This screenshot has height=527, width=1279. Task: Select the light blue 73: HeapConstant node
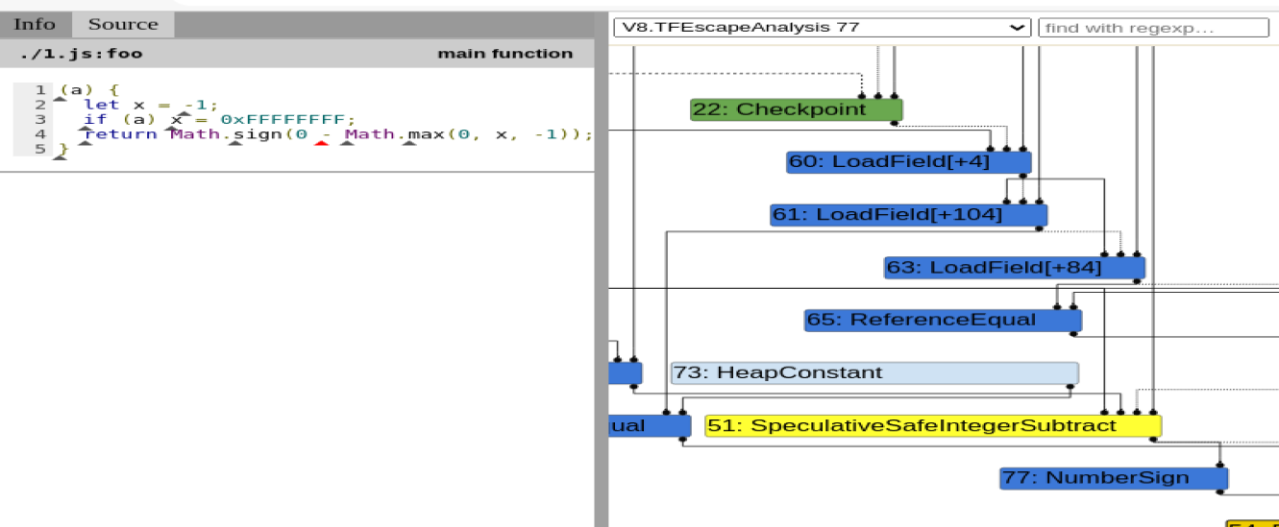[x=873, y=372]
